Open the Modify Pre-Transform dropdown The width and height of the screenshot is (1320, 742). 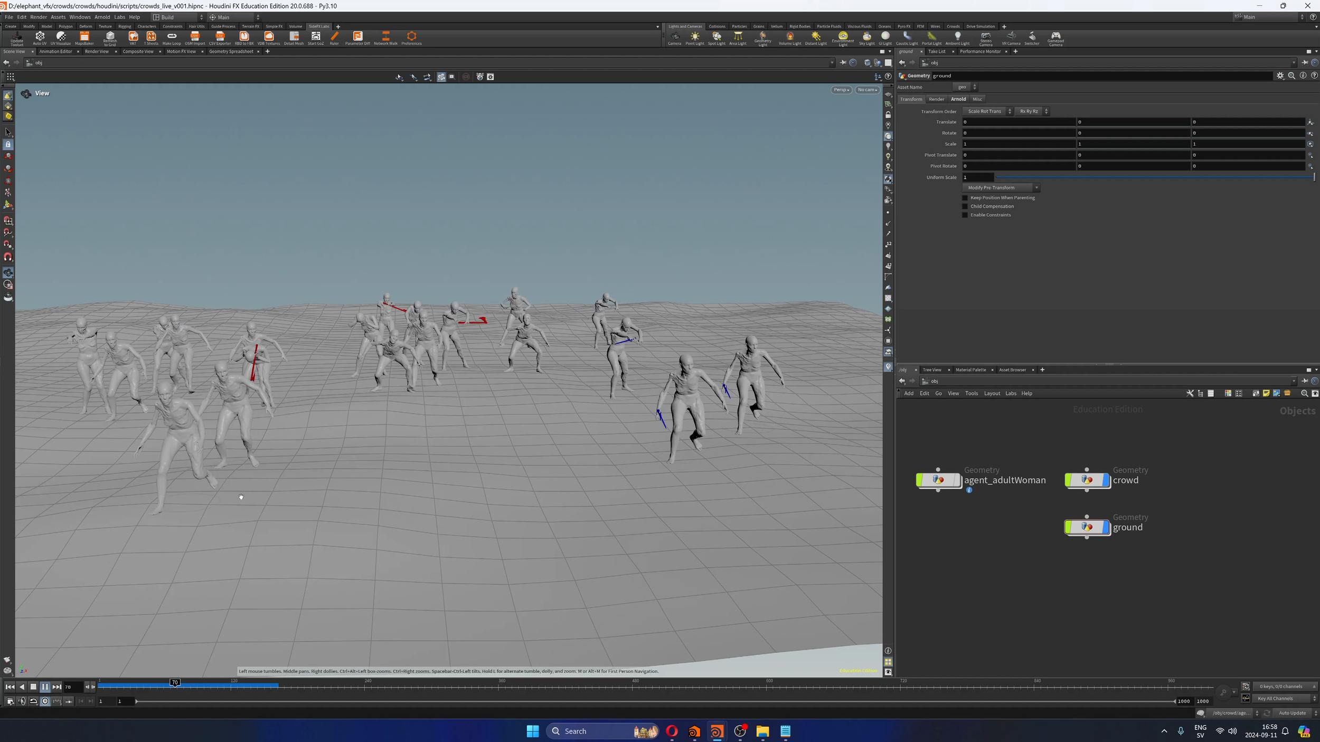tap(1001, 188)
